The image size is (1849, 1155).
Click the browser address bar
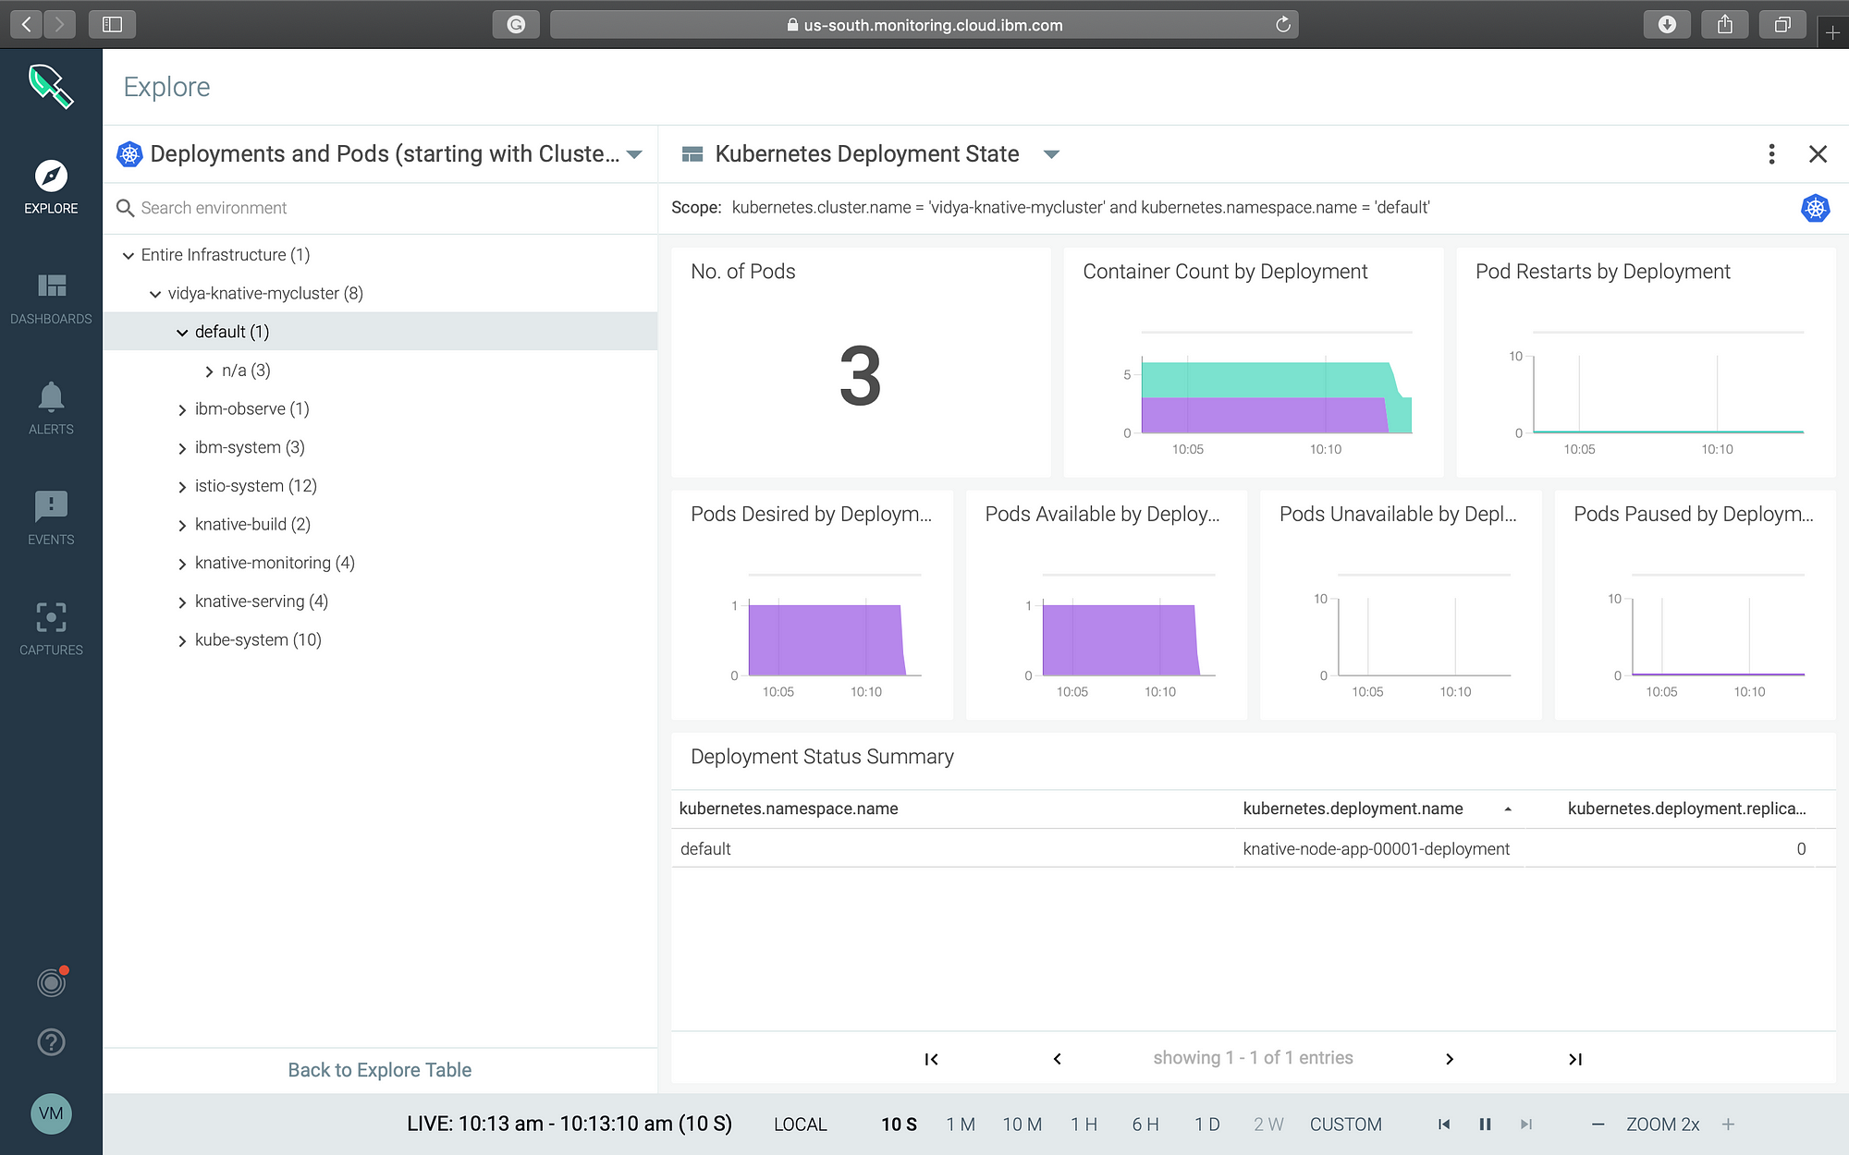point(924,25)
